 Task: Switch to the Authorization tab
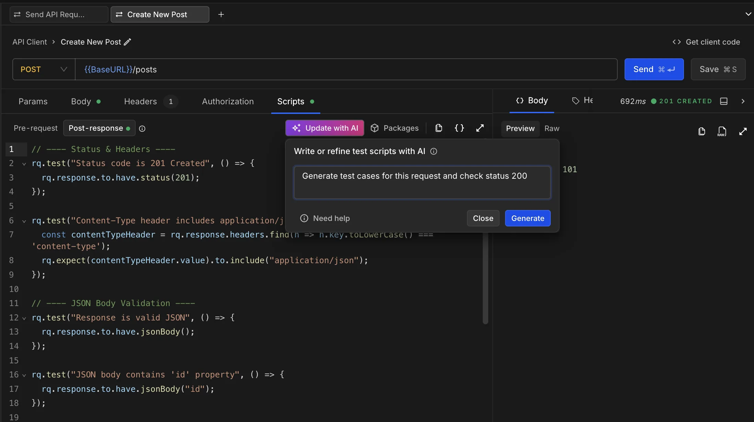[x=228, y=101]
